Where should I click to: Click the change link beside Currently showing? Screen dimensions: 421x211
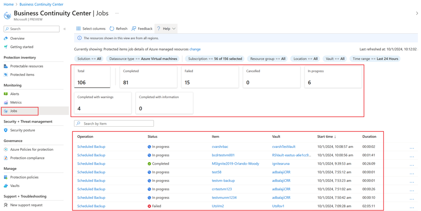195,49
